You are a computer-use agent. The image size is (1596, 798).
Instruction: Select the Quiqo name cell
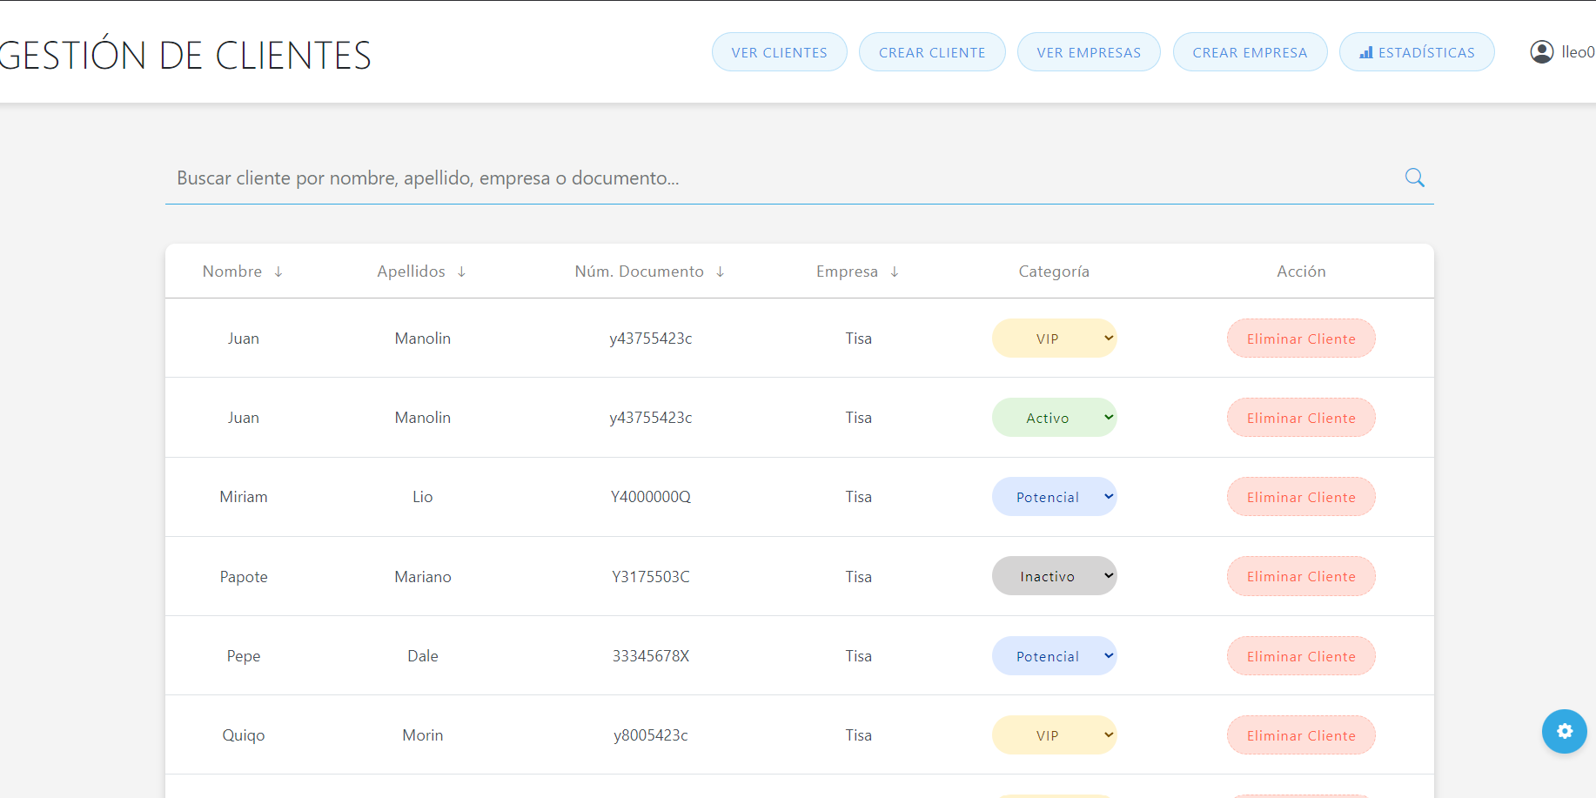244,735
